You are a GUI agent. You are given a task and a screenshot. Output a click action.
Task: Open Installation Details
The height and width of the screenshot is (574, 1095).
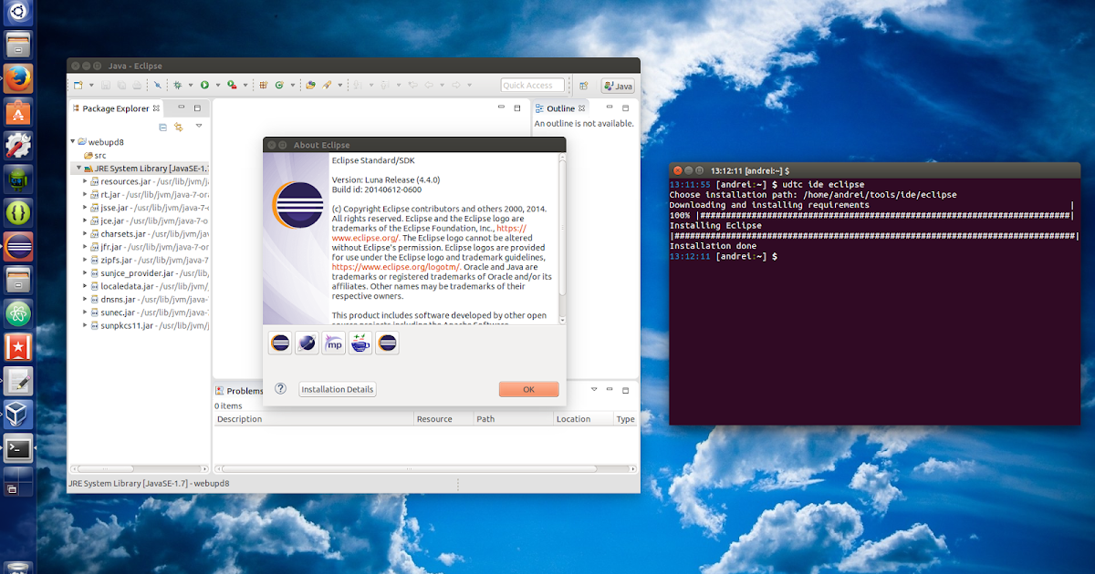click(337, 389)
